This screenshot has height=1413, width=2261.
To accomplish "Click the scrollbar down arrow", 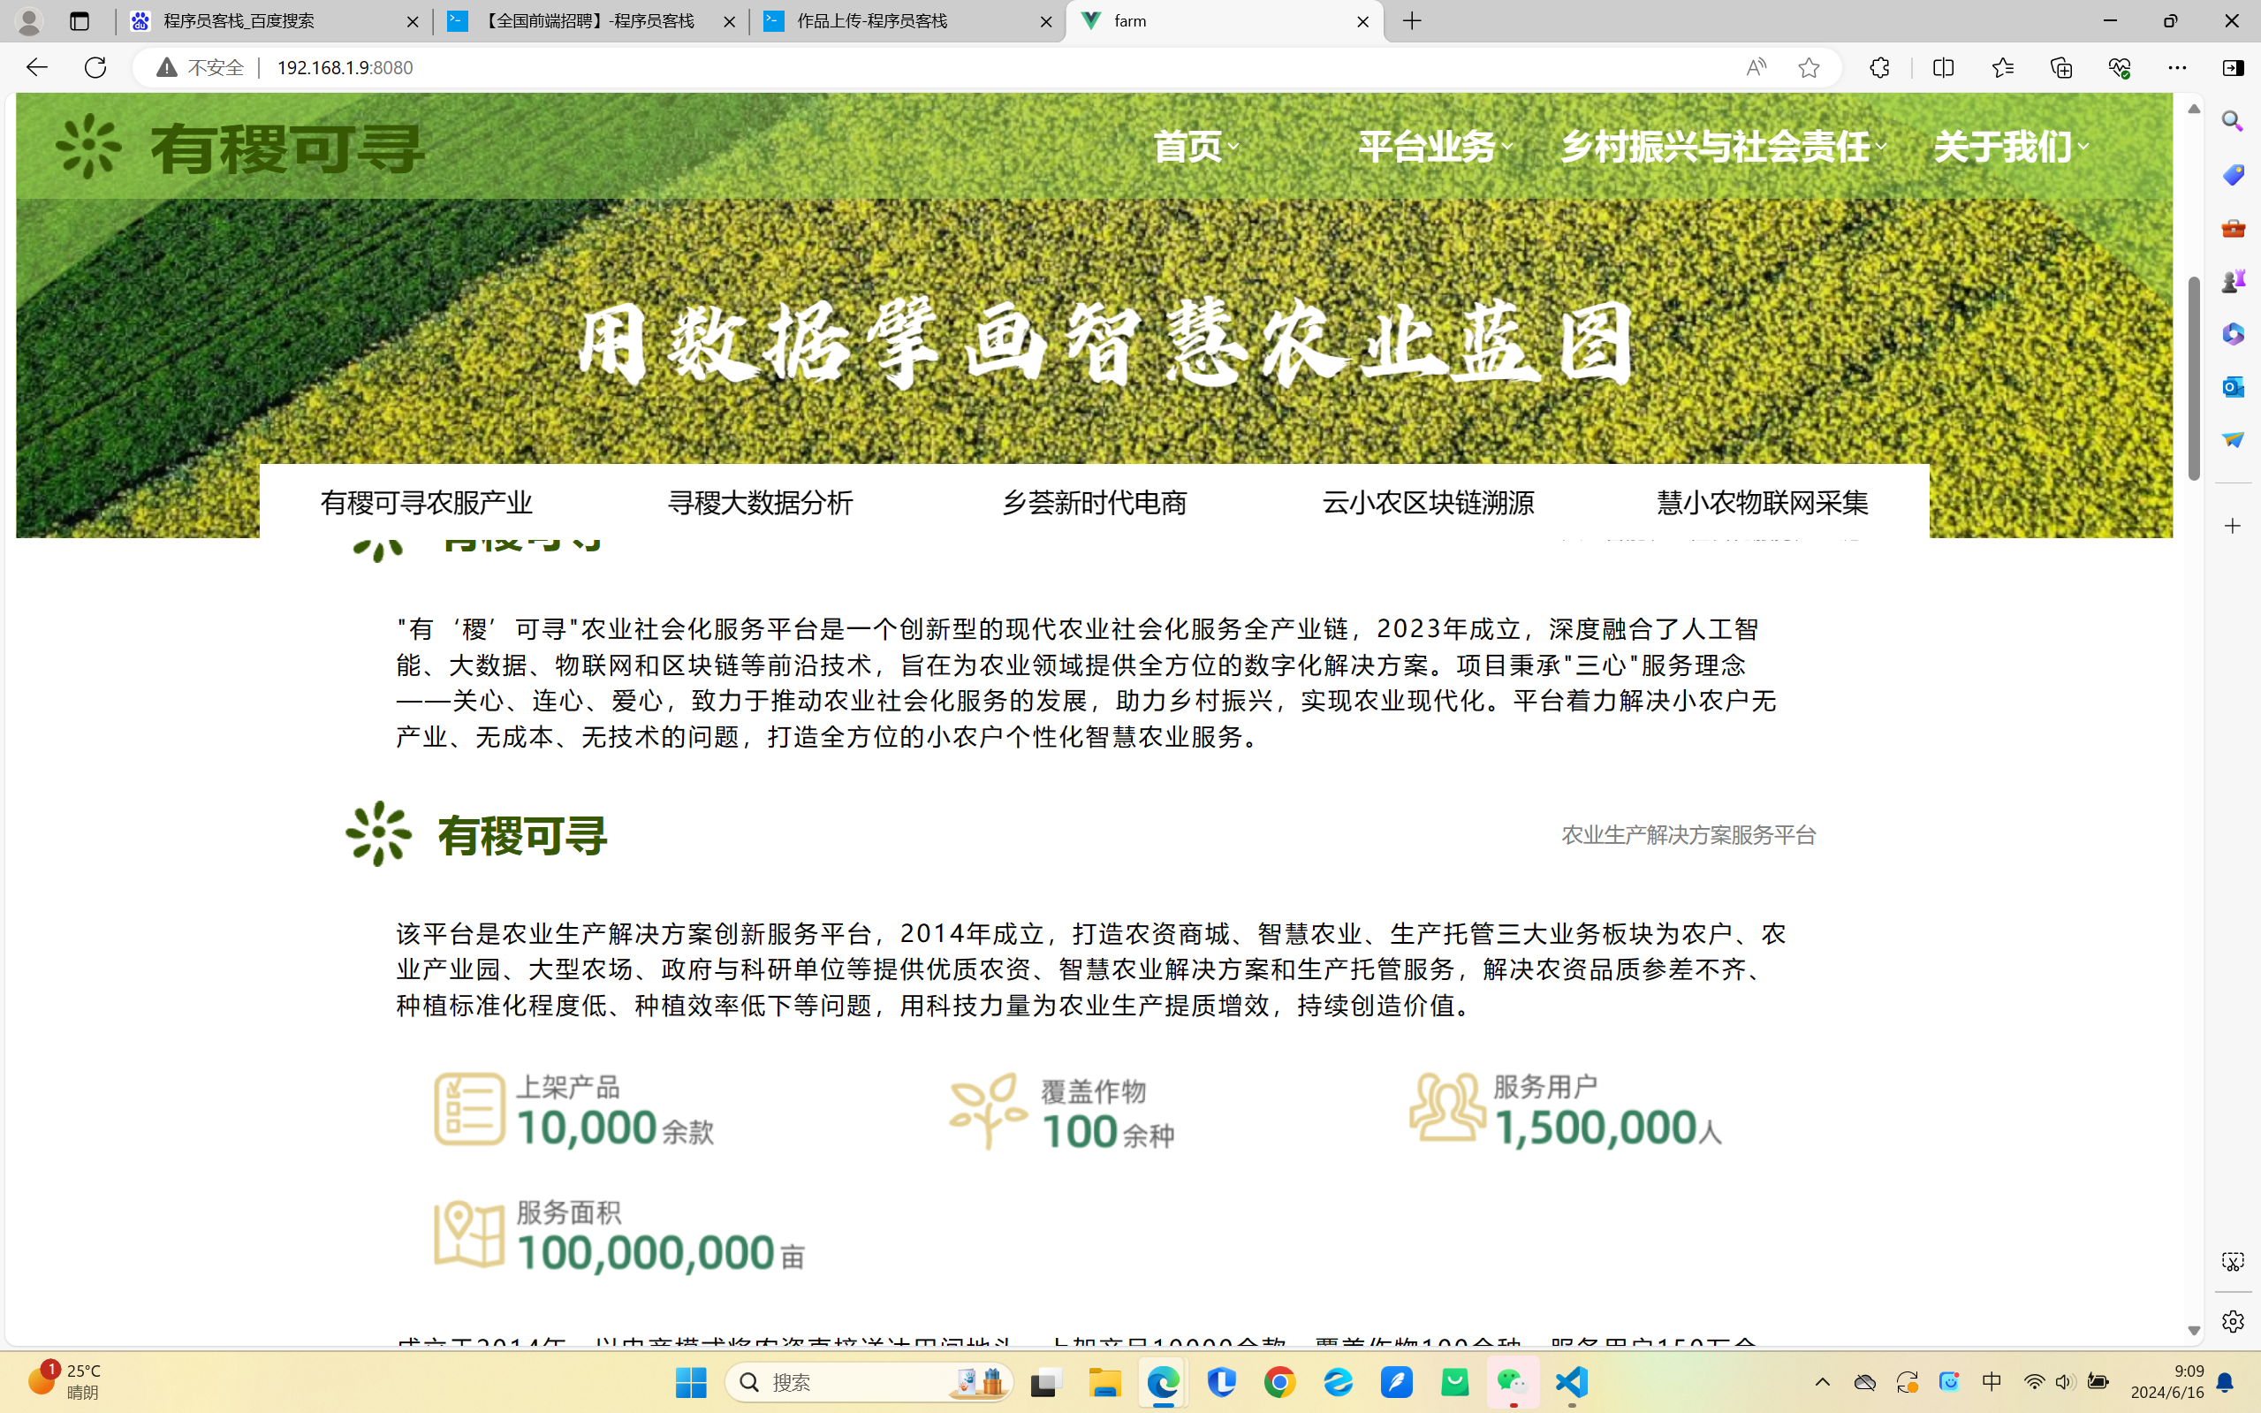I will click(2194, 1331).
